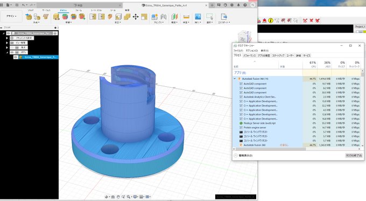
Task: Click the Orbit tool in navigation bar
Action: 107,197
